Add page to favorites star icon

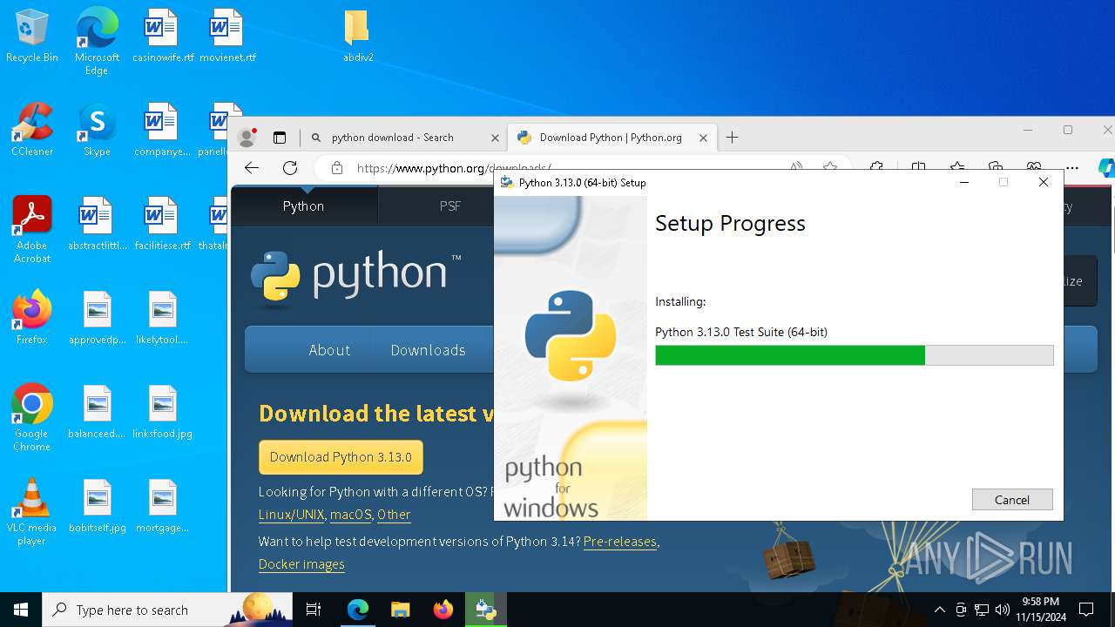(x=830, y=167)
